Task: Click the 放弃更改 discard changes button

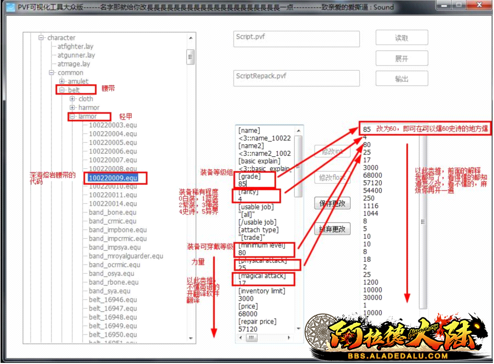Action: [332, 229]
